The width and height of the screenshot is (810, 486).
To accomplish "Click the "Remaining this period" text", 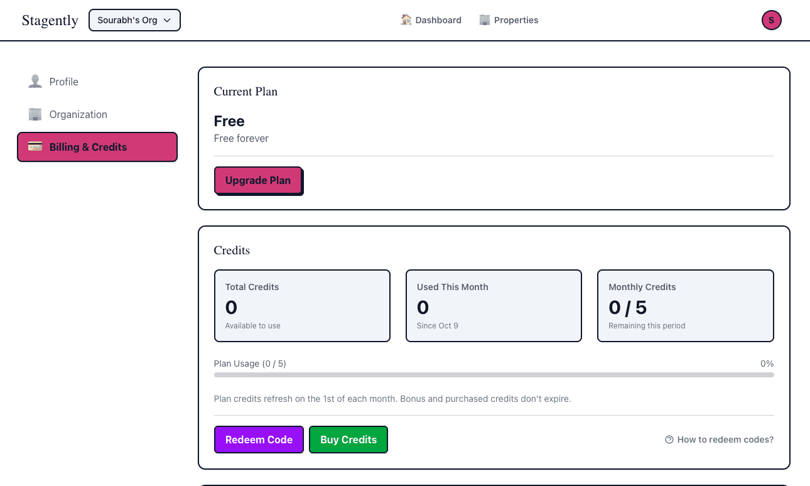I will pos(647,326).
